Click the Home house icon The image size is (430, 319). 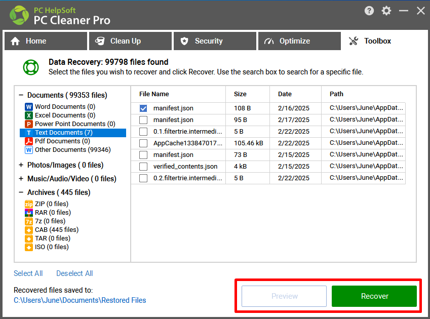pos(15,41)
